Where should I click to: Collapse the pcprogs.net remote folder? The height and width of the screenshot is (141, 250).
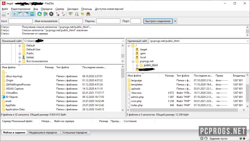133,61
